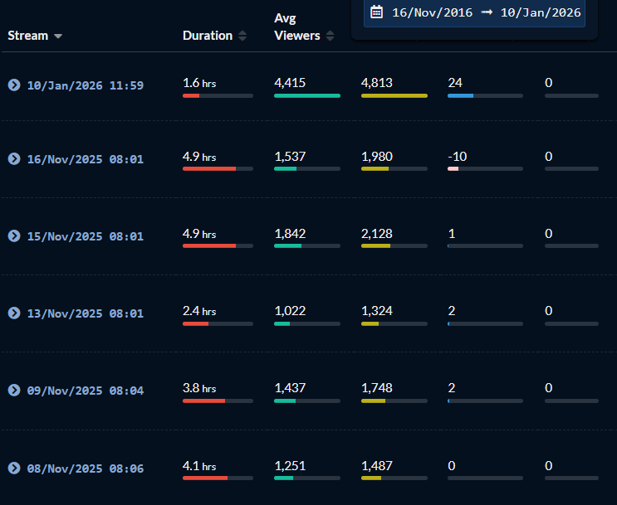The image size is (617, 505).
Task: Select the 3.8 hrs duration value
Action: click(199, 388)
